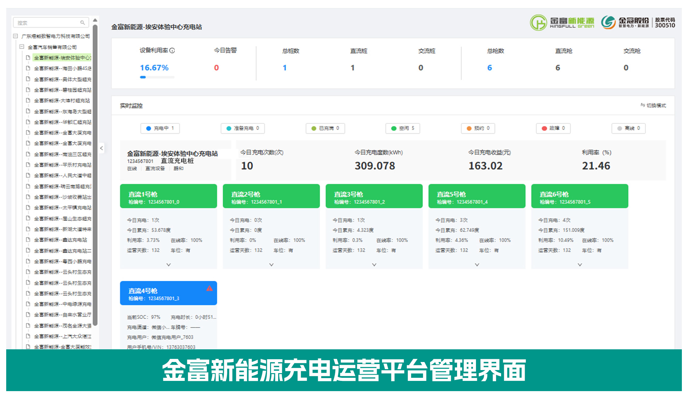
Task: Click the file icon for 人民大道中超充
Action: point(28,175)
